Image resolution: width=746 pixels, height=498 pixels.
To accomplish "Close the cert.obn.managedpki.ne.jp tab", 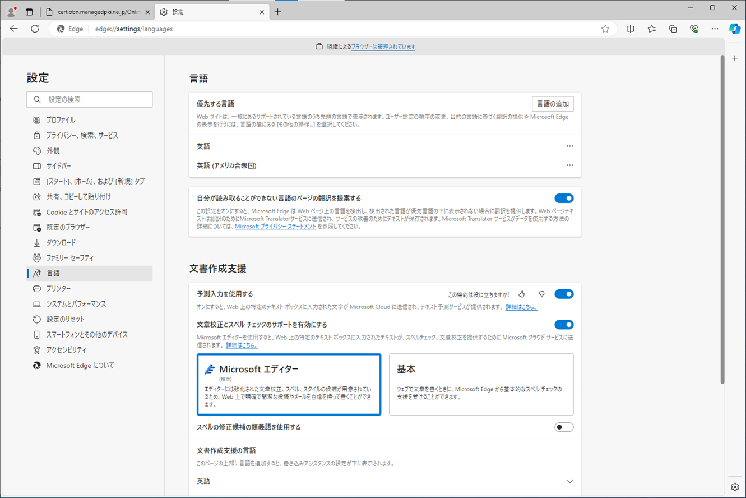I will point(147,12).
